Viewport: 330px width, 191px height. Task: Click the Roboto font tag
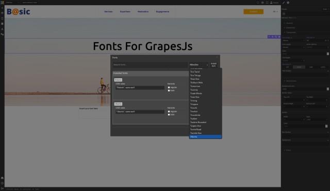point(118,80)
